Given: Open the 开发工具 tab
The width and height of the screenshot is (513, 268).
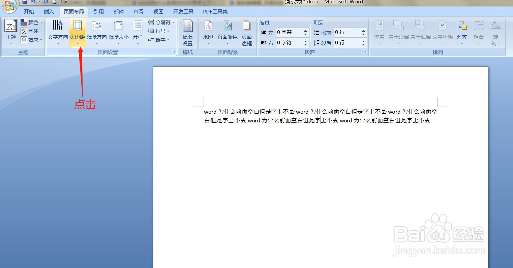Looking at the screenshot, I should click(183, 11).
